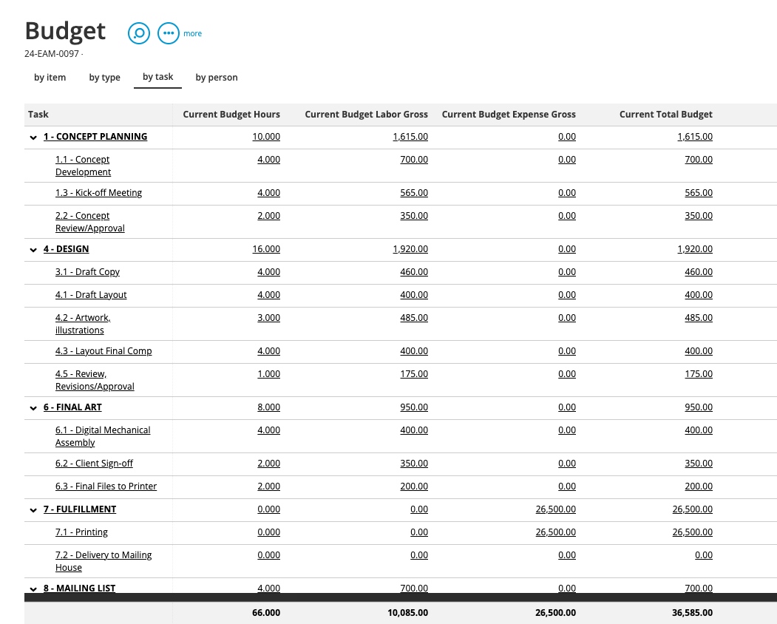Open the 4.2 - Artwork, illustrations task
The image size is (777, 624).
(83, 324)
